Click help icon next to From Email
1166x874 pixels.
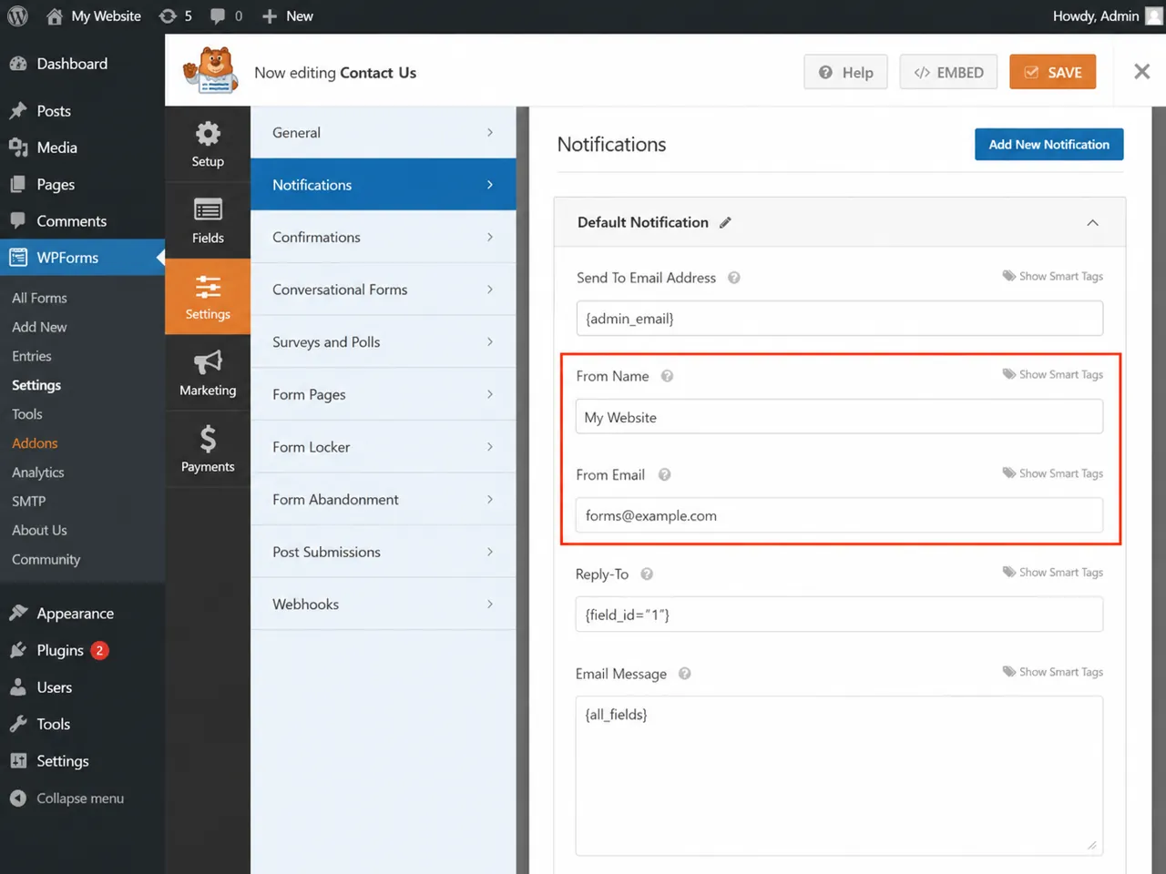point(664,474)
